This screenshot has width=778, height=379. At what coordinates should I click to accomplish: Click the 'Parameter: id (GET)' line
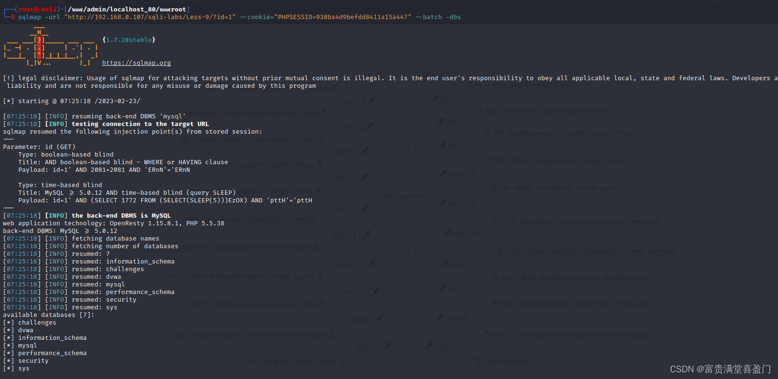39,147
